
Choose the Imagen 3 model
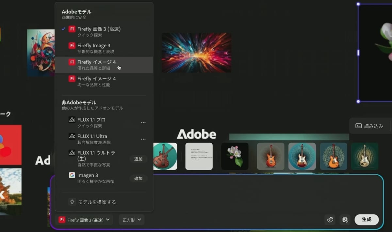point(104,178)
